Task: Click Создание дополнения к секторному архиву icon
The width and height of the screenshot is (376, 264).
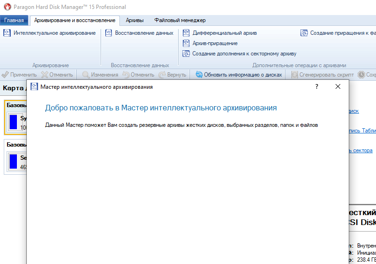Action: tap(186, 54)
